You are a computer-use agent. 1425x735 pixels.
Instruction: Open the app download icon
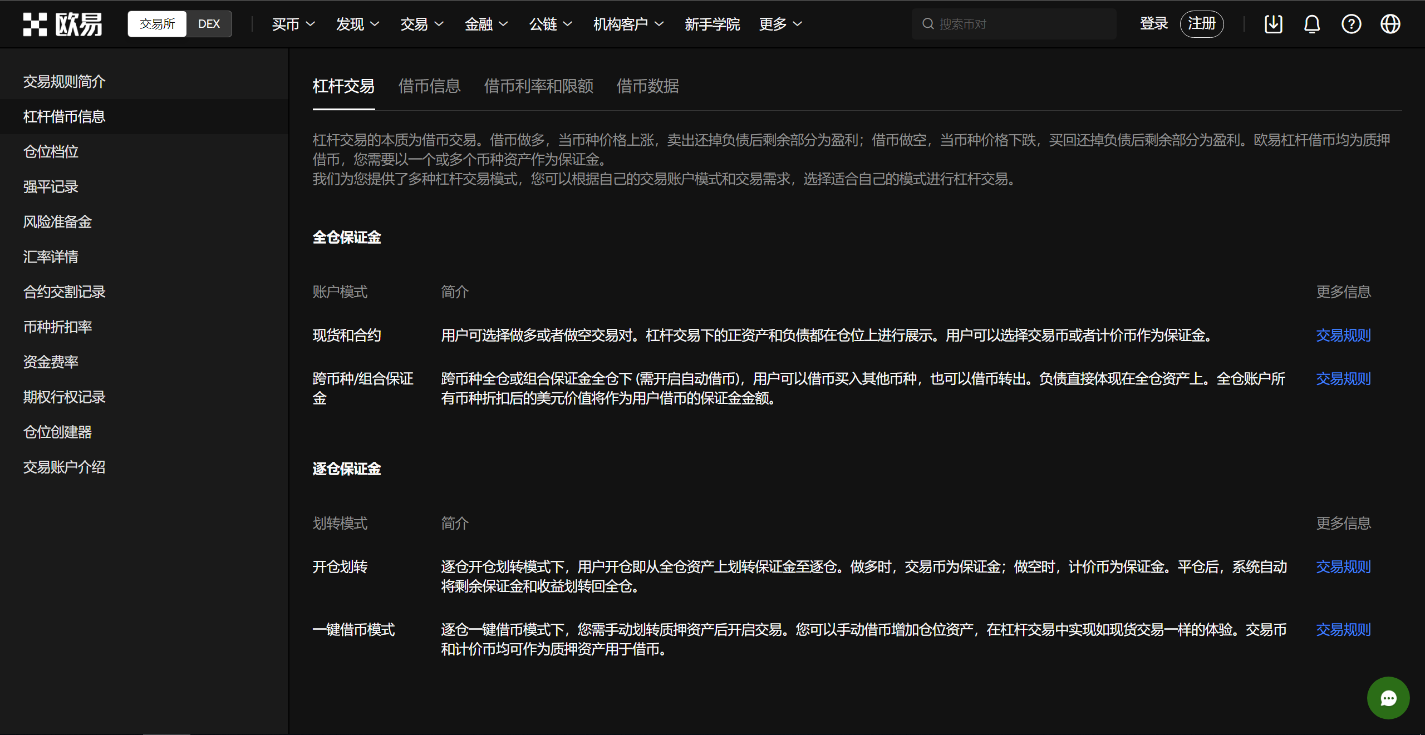click(x=1274, y=23)
